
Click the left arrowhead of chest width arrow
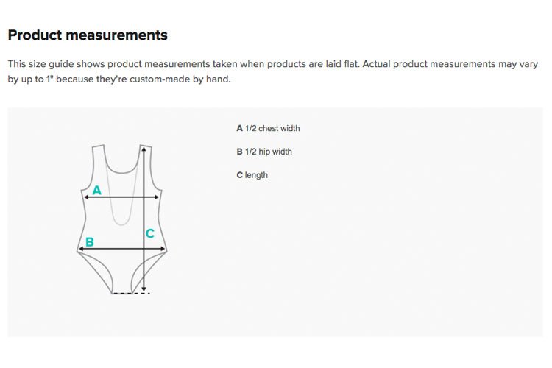(87, 197)
